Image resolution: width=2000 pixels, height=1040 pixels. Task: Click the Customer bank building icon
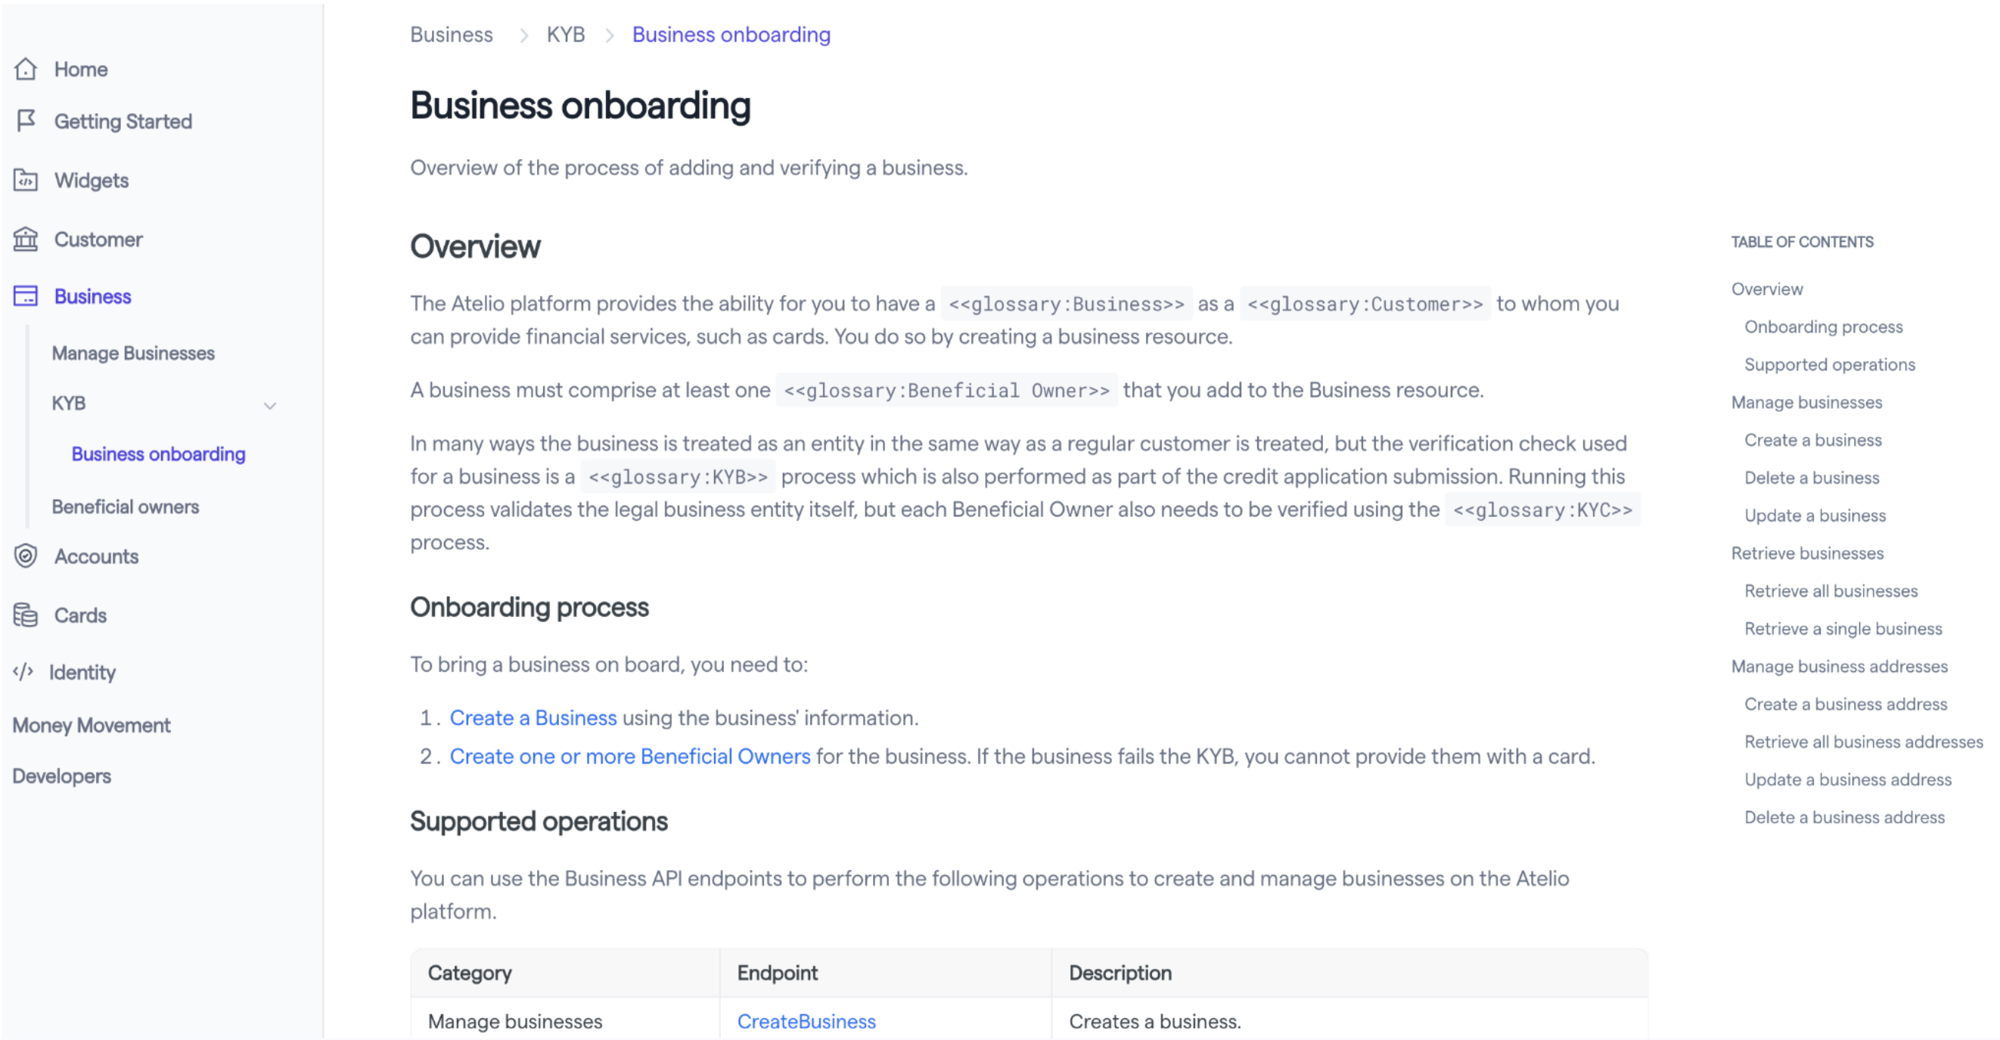[x=26, y=239]
